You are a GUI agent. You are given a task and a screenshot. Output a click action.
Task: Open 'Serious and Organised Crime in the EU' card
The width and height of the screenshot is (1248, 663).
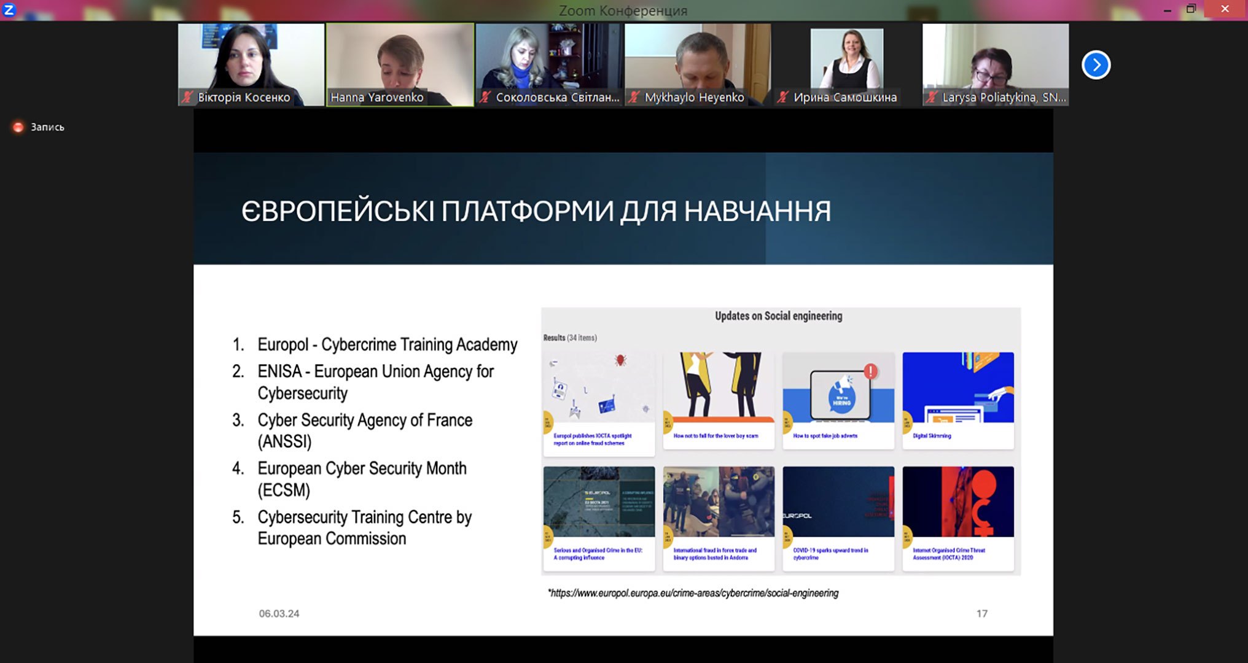tap(599, 519)
